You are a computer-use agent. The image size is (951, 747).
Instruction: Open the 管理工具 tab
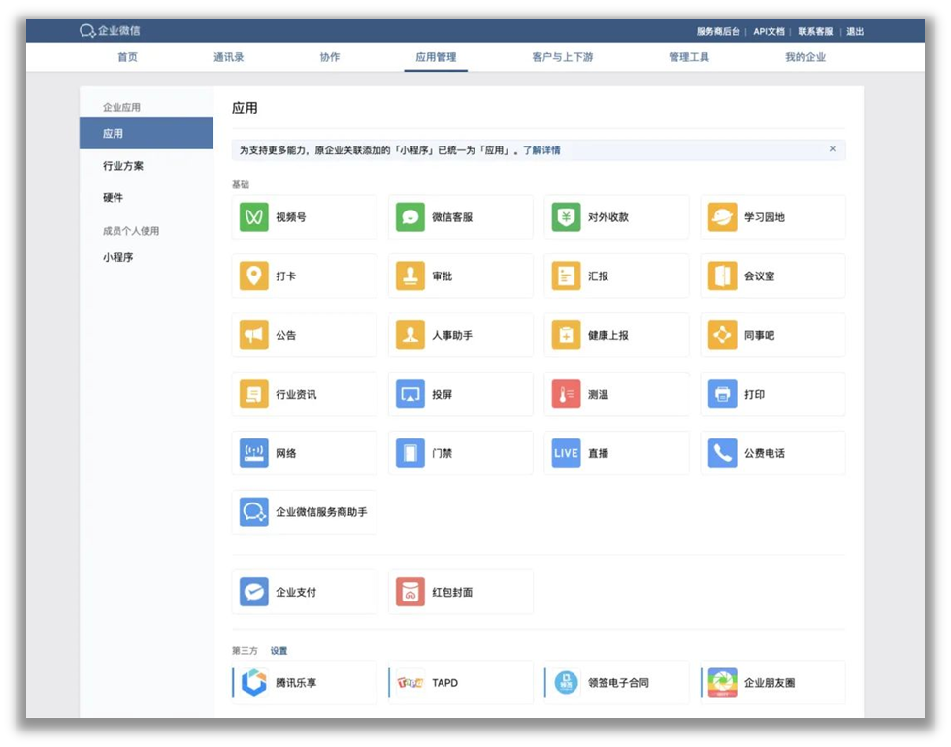[x=689, y=57]
